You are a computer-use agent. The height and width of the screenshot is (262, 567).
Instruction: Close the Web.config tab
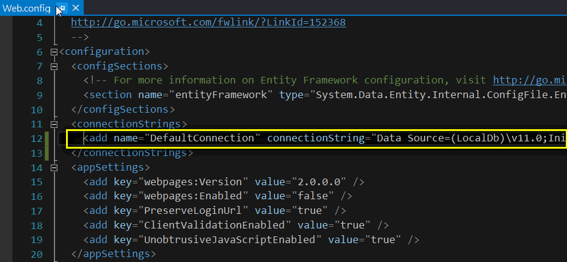click(75, 8)
